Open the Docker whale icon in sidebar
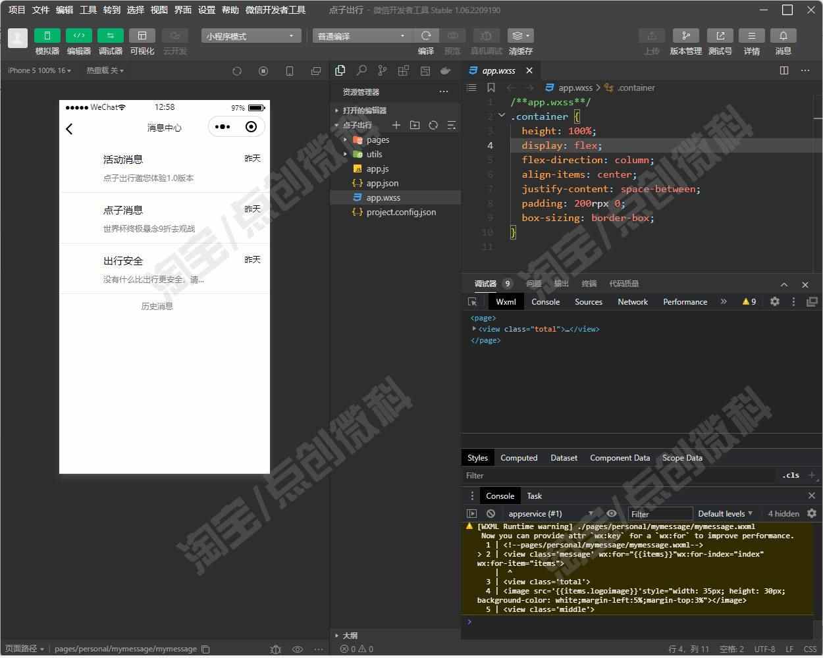Screen dimensions: 823x658 coord(446,70)
